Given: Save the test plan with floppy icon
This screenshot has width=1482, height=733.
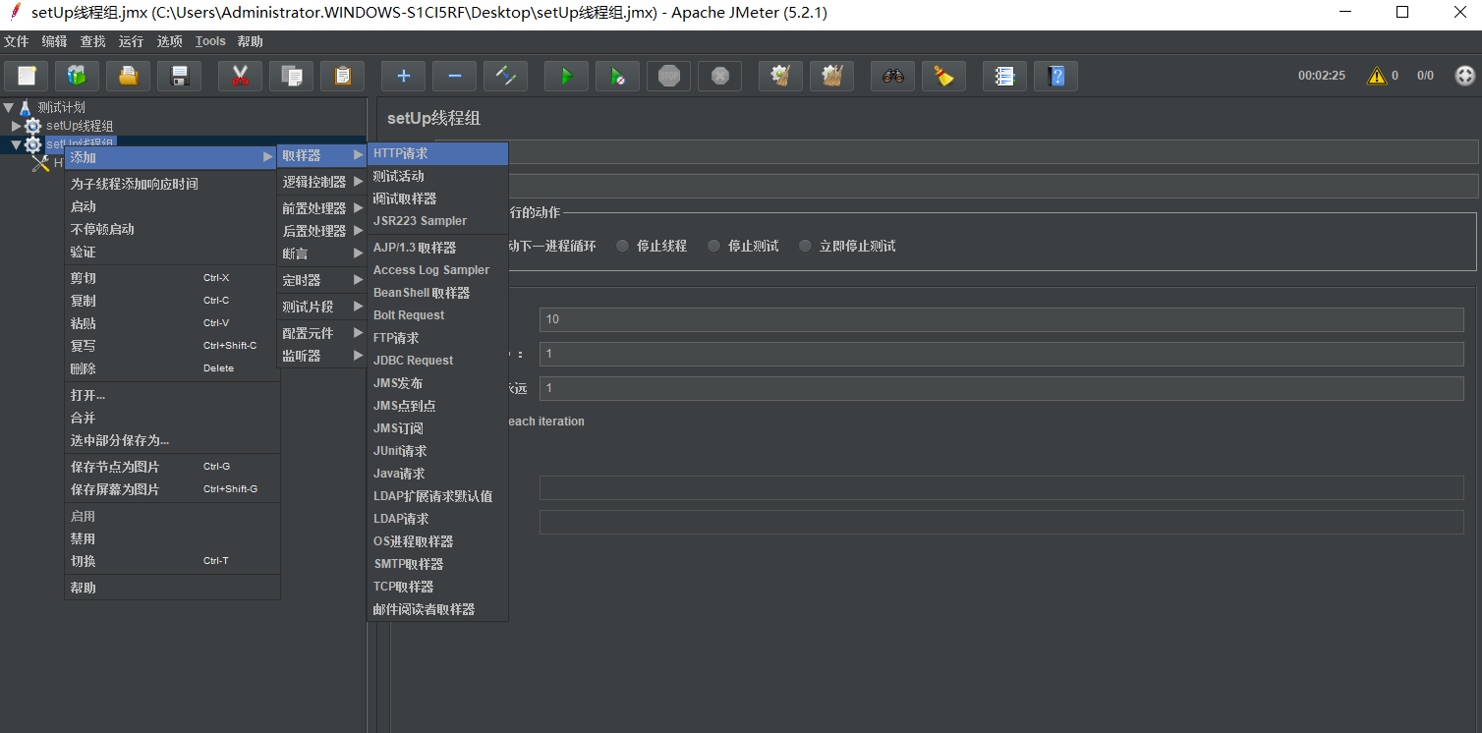Looking at the screenshot, I should (x=180, y=76).
